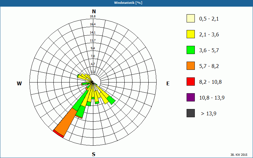Click the legend label > 13,9

click(209, 114)
